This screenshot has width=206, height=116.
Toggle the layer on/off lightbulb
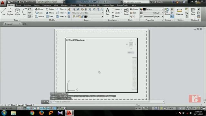[x=74, y=16]
